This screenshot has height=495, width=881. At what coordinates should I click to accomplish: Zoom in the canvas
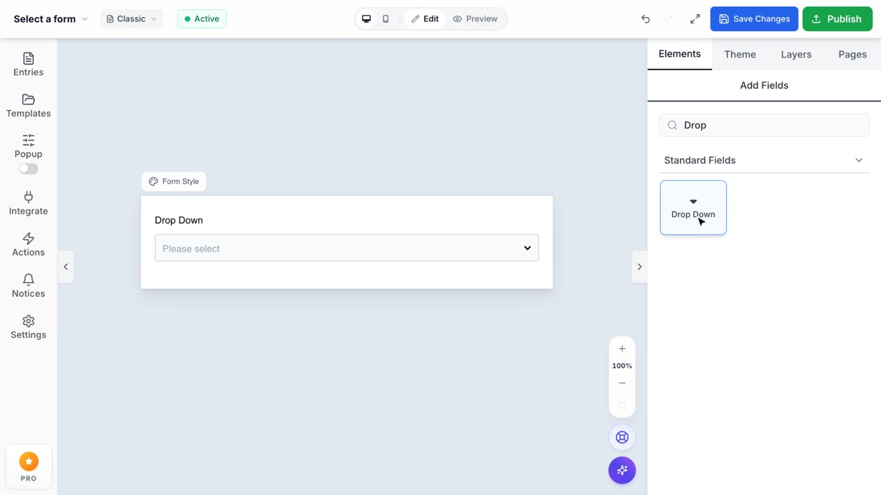pyautogui.click(x=622, y=349)
